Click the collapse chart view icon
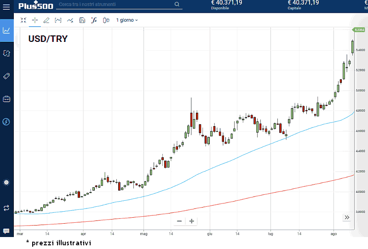Image resolution: width=368 pixels, height=249 pixels. tap(23, 20)
